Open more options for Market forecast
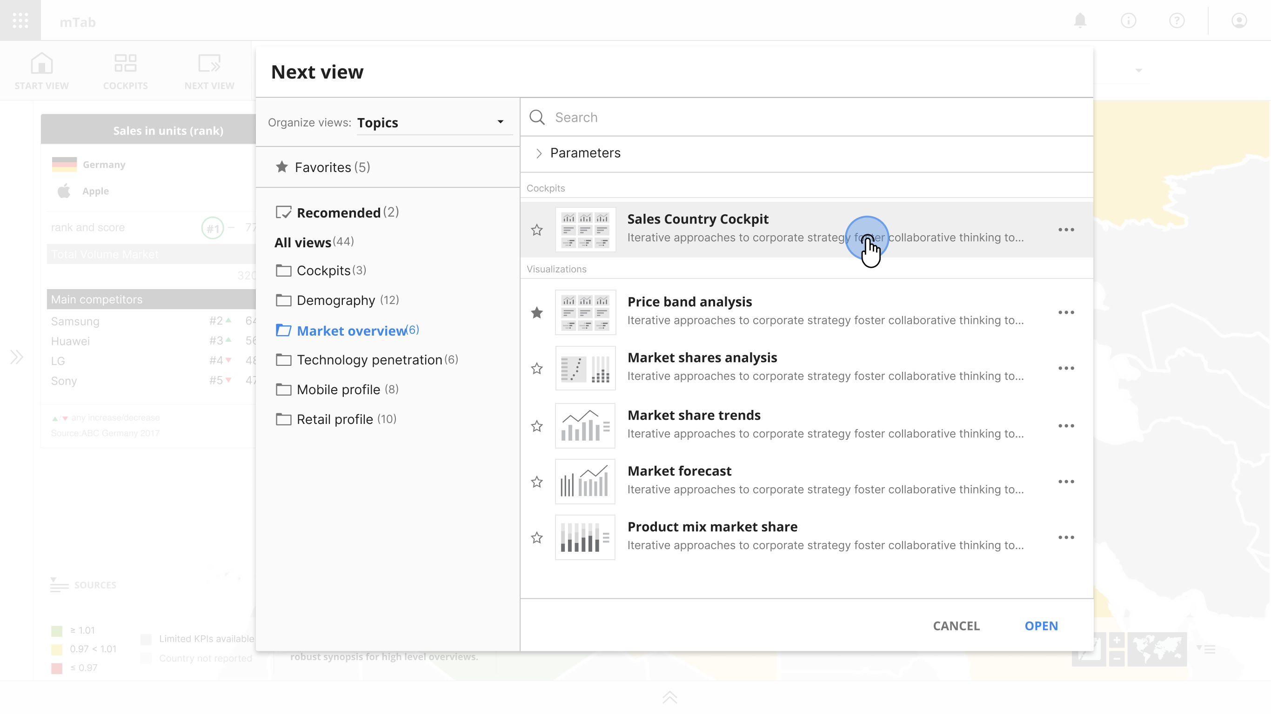The image size is (1271, 714). [1066, 481]
